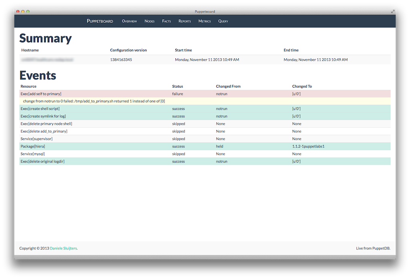The width and height of the screenshot is (410, 279).
Task: Select Metrics in navigation bar
Action: pos(204,21)
